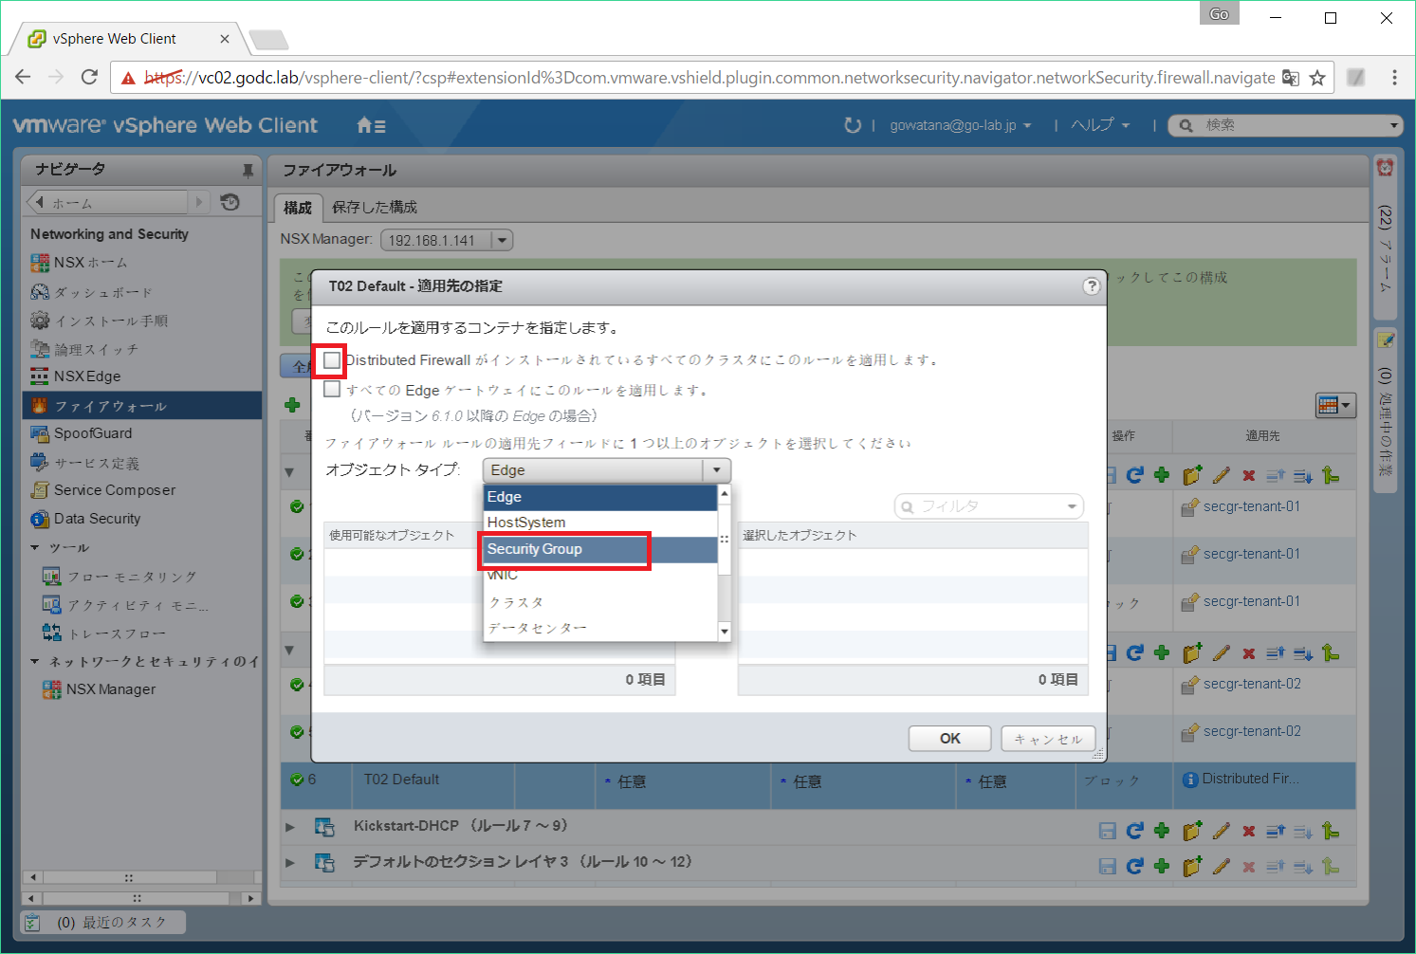Expand the Kickstart-DHCP section
The width and height of the screenshot is (1416, 954).
tap(290, 827)
